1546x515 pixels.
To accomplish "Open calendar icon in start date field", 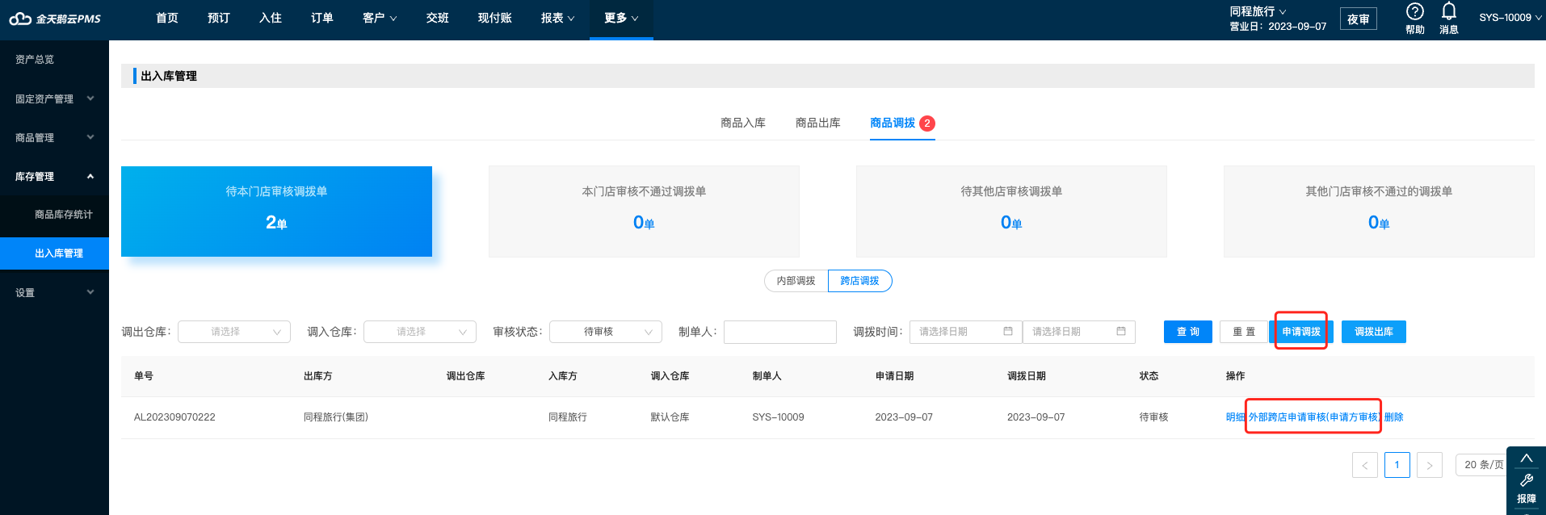I will click(x=1008, y=331).
